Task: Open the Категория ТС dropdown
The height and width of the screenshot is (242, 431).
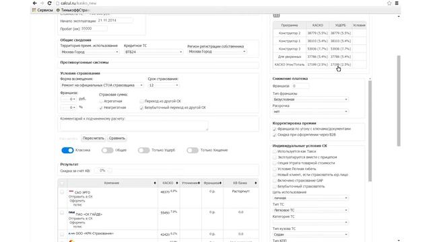Action: [310, 223]
